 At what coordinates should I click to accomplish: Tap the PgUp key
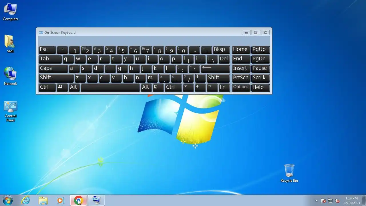pyautogui.click(x=260, y=50)
